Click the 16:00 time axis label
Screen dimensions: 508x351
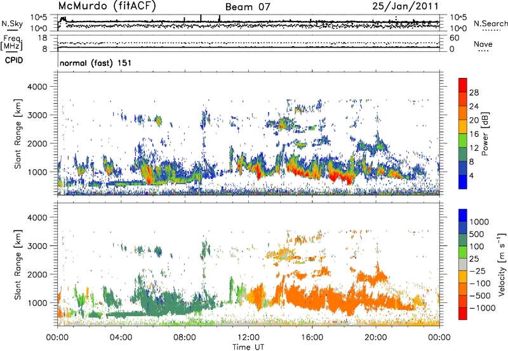[x=312, y=338]
